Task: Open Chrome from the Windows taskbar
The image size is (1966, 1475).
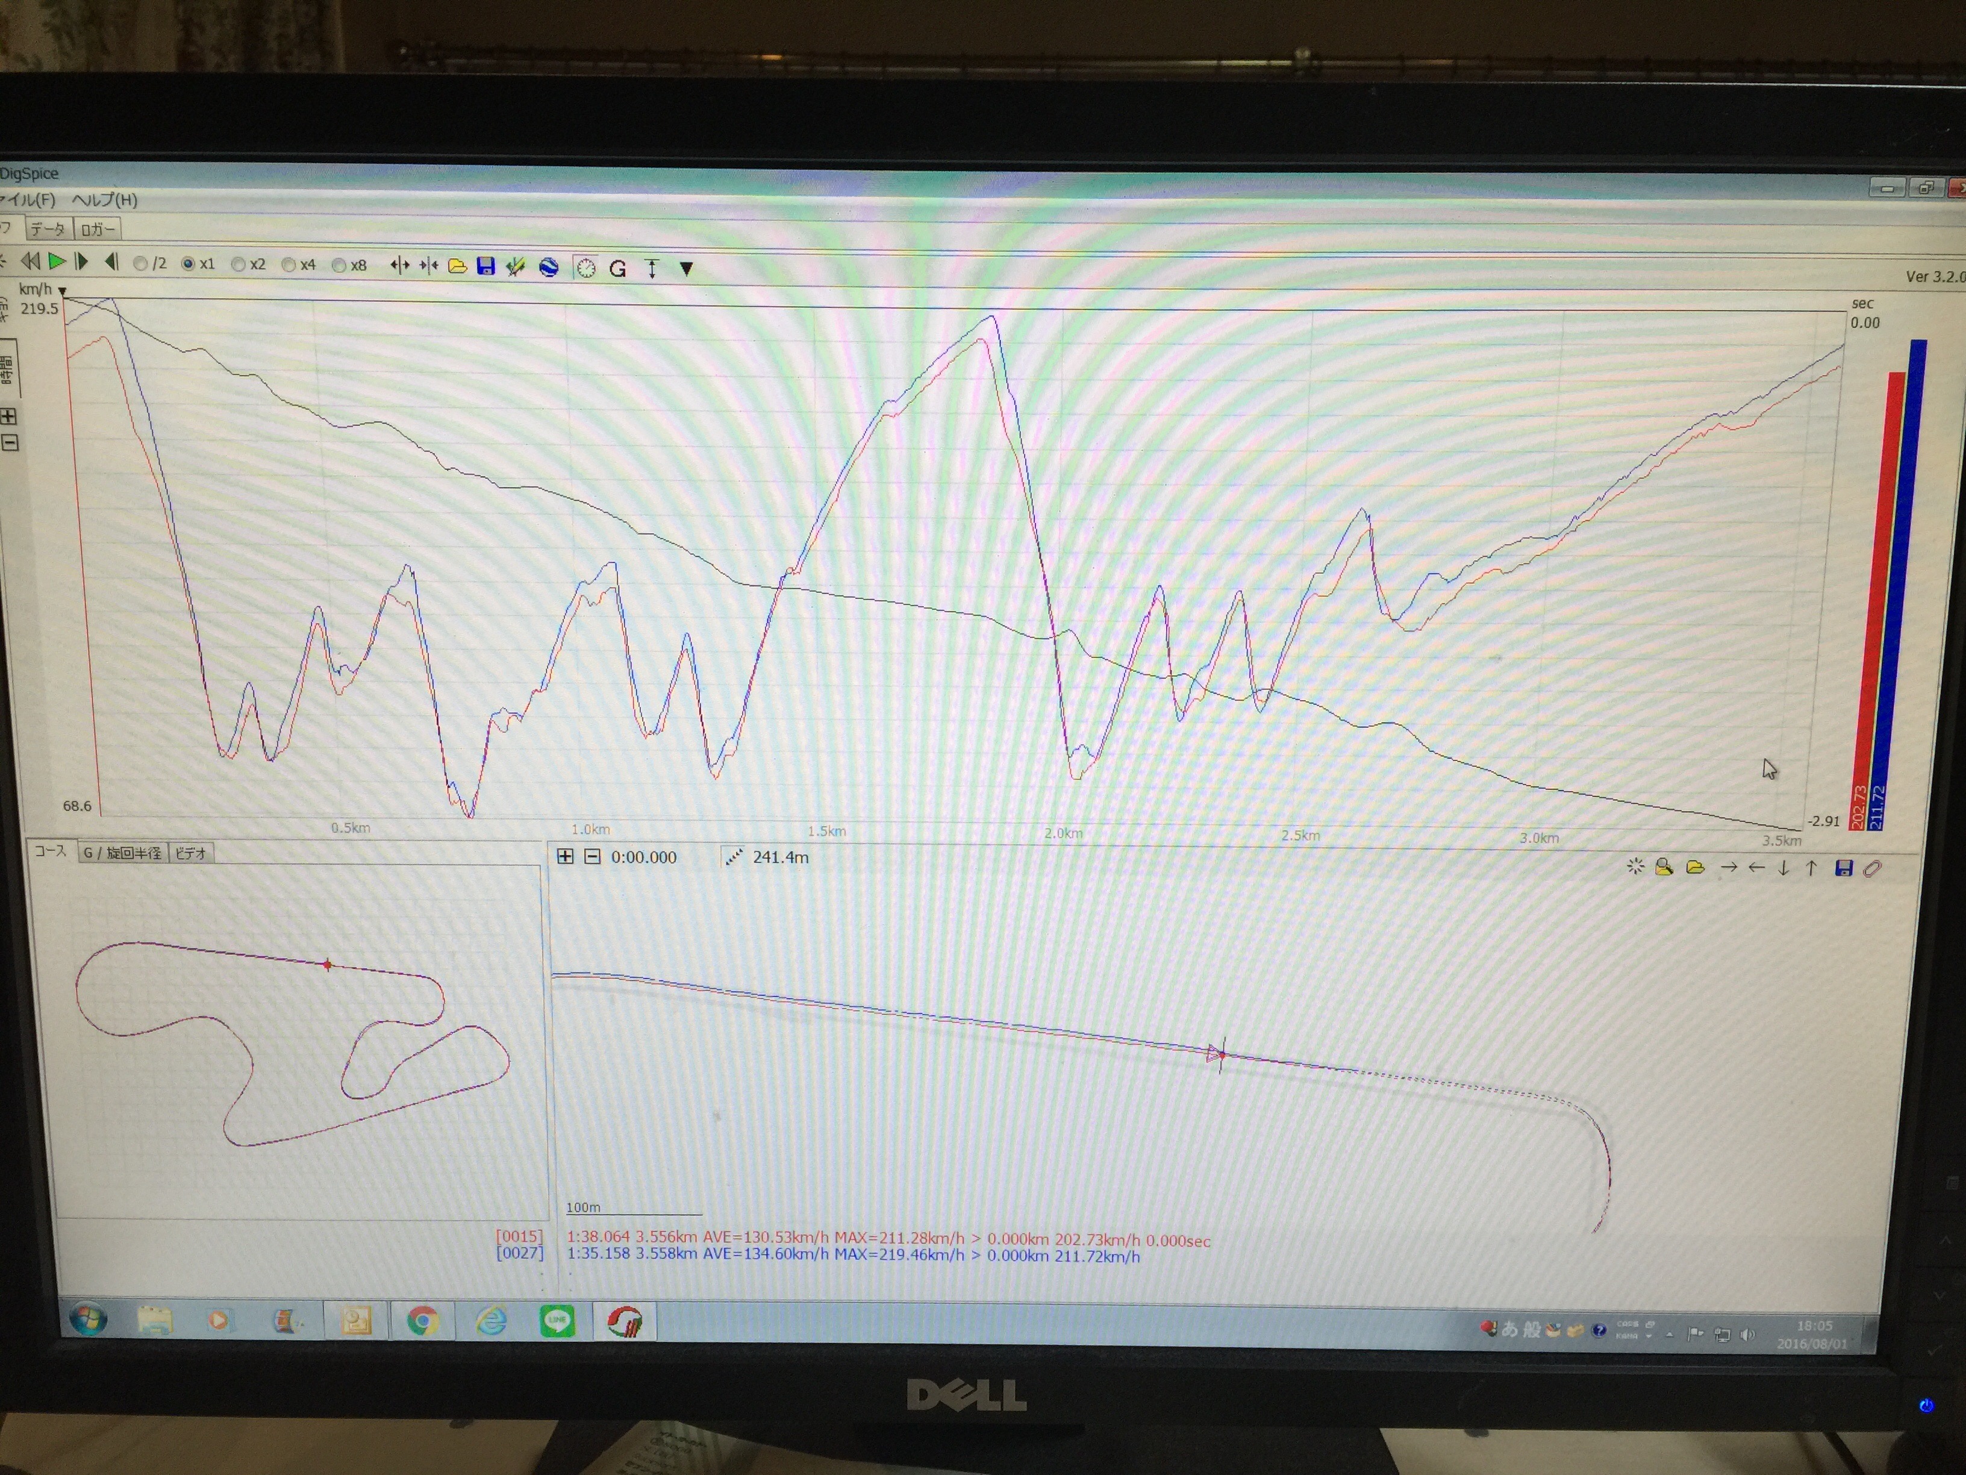Action: tap(423, 1321)
